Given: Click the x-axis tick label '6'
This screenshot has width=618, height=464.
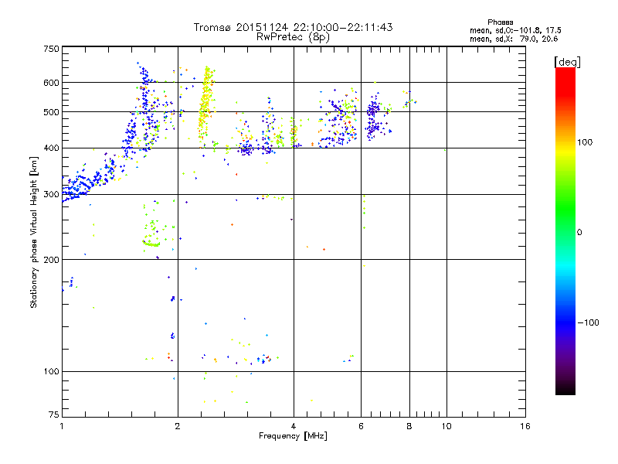Looking at the screenshot, I should [361, 426].
